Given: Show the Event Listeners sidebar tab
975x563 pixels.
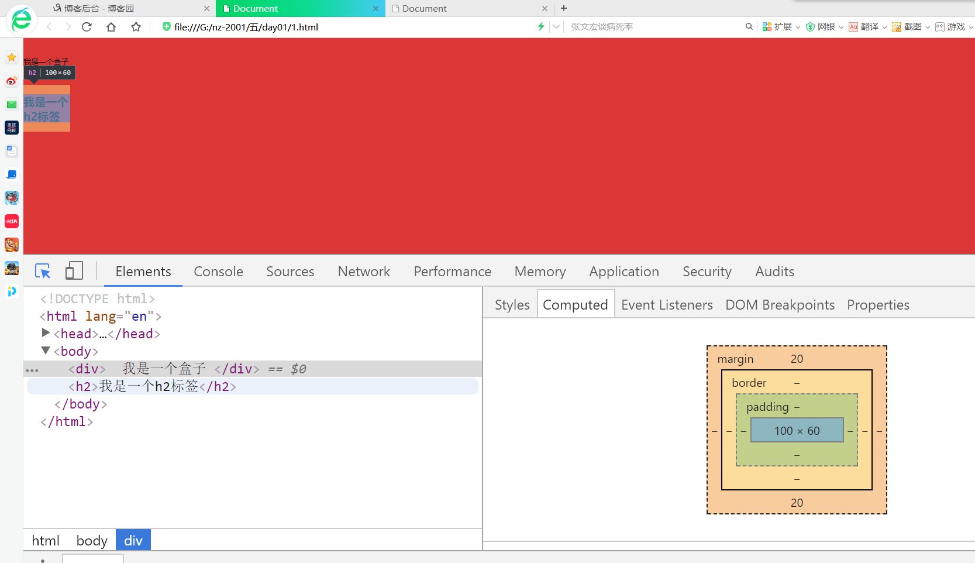Looking at the screenshot, I should [x=667, y=305].
